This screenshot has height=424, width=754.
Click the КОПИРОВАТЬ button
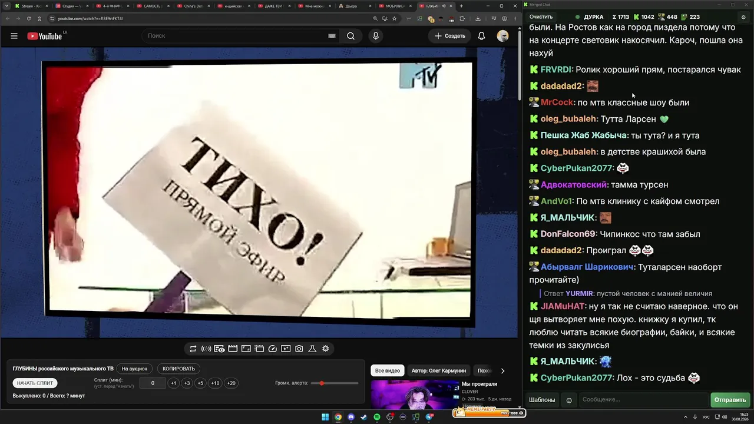pos(178,369)
